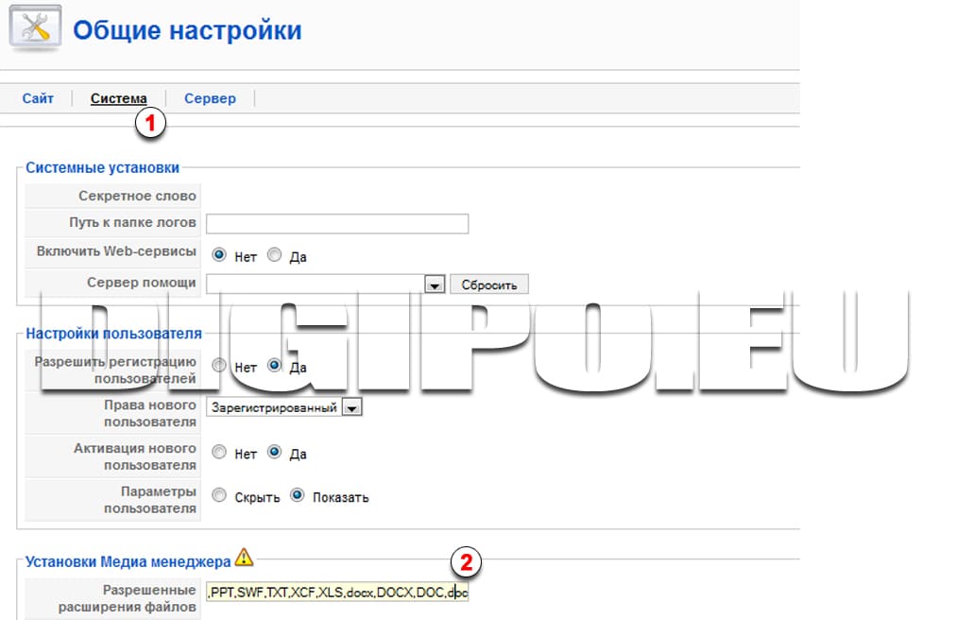Click the Общие настройки page heading
The image size is (956, 620).
[x=186, y=29]
